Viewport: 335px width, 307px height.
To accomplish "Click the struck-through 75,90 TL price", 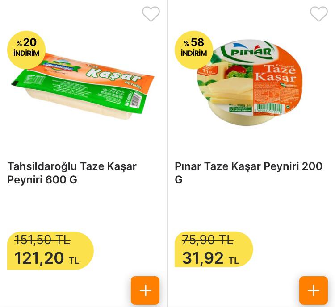I will pos(207,240).
